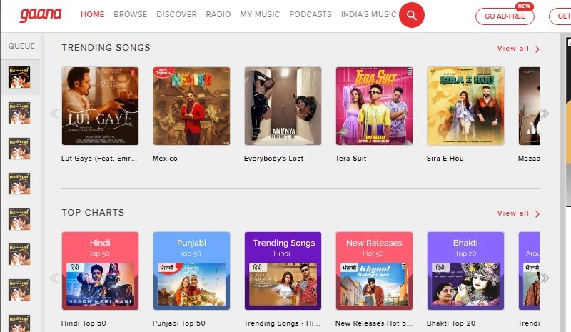Click the 'Sira E Hou' title text
Image resolution: width=571 pixels, height=332 pixels.
pos(445,159)
